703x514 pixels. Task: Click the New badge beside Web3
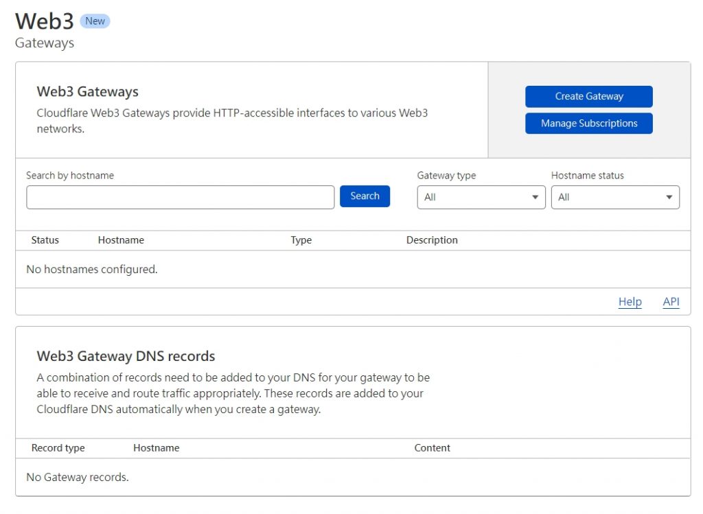coord(95,21)
